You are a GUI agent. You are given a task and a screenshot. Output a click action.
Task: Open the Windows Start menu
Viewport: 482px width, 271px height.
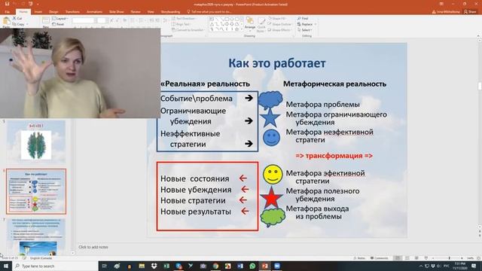[x=6, y=266]
